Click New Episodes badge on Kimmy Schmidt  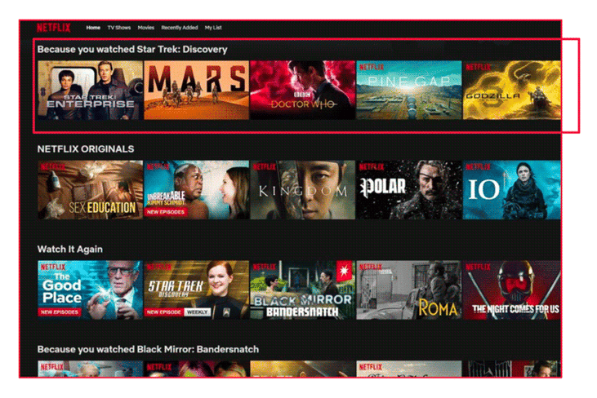point(166,212)
